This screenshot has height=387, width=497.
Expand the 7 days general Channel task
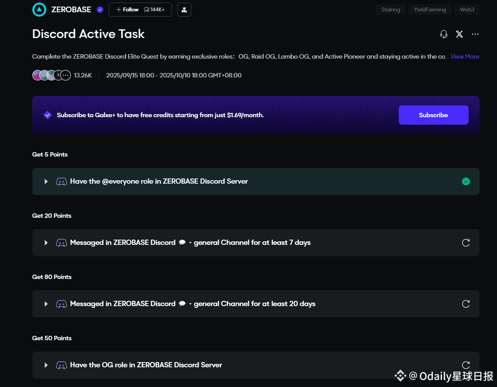click(46, 243)
